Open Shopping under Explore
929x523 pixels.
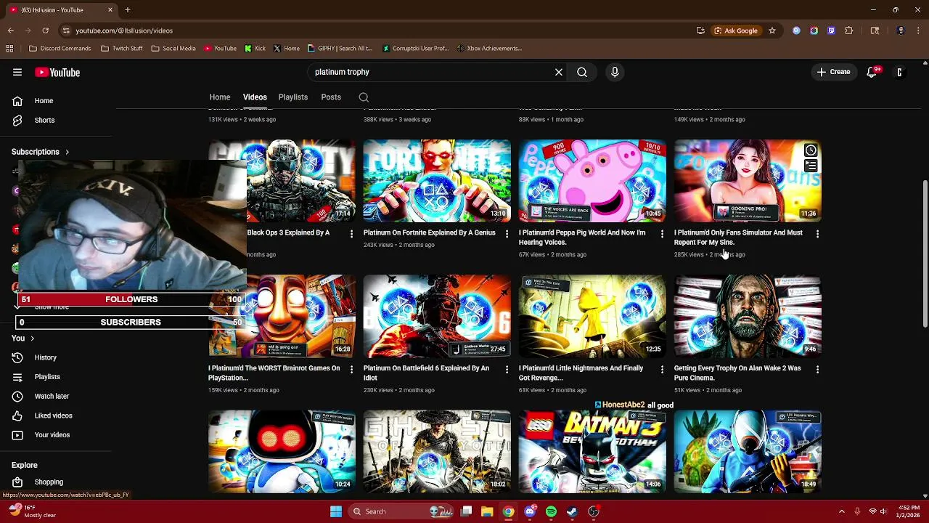(x=49, y=482)
